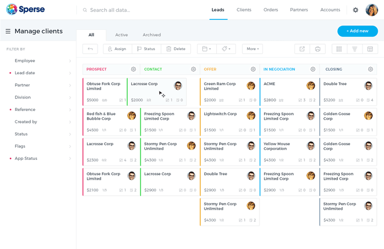
Task: Click $3200 on Double Tree card
Action: pos(329,100)
